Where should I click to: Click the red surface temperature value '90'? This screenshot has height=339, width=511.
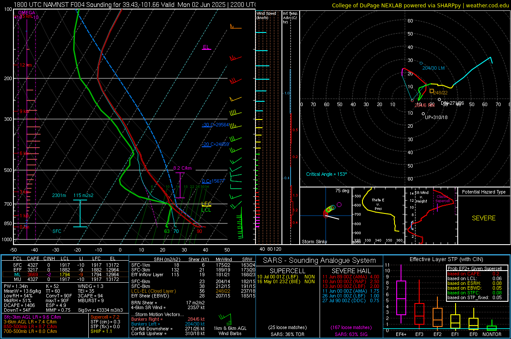click(199, 232)
